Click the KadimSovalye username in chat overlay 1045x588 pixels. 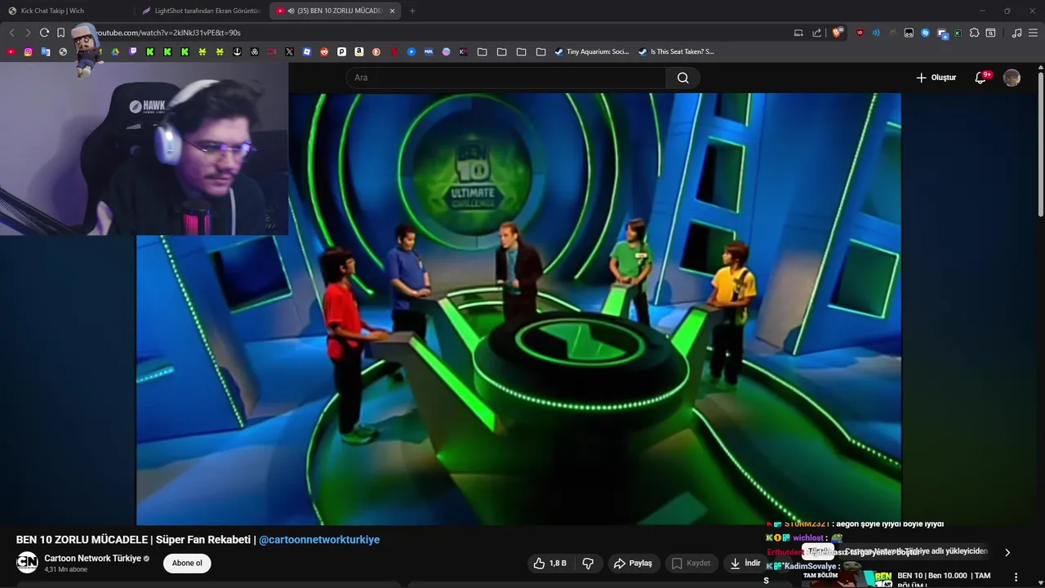tap(810, 566)
